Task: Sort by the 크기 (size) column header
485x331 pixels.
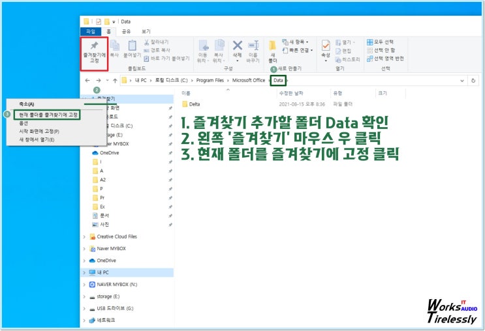Action: [383, 93]
